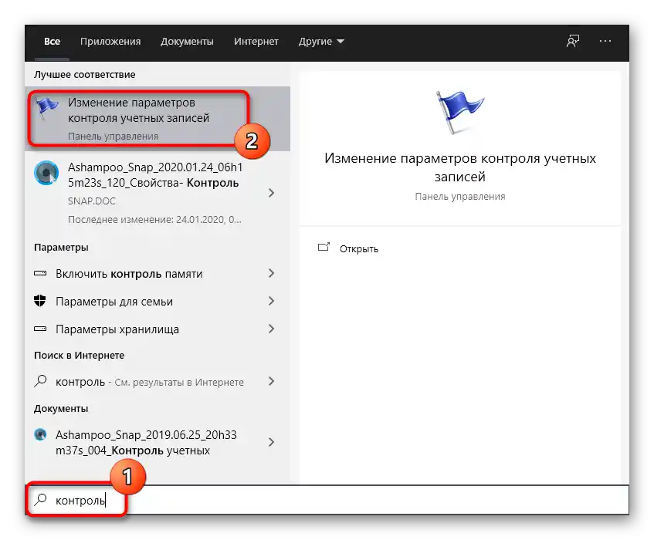Open the three-dots options menu
This screenshot has height=540, width=654.
coord(605,41)
